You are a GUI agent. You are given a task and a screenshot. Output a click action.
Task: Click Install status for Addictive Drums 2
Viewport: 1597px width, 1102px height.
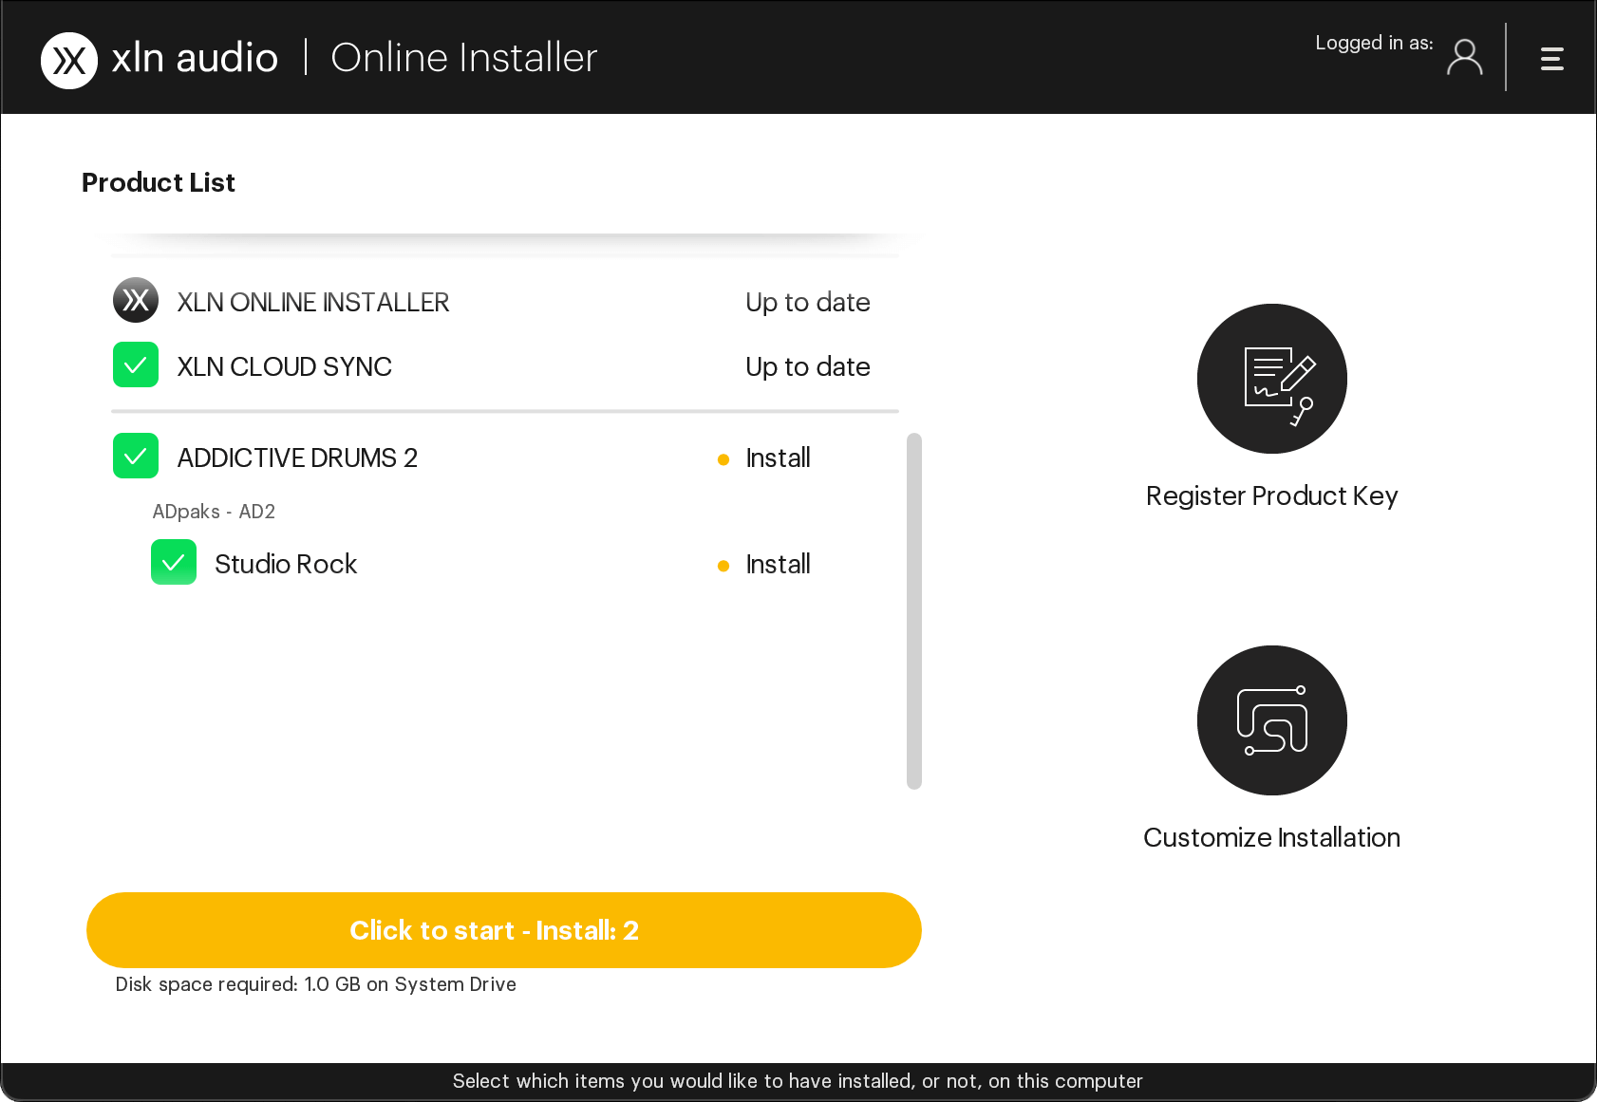pyautogui.click(x=778, y=458)
